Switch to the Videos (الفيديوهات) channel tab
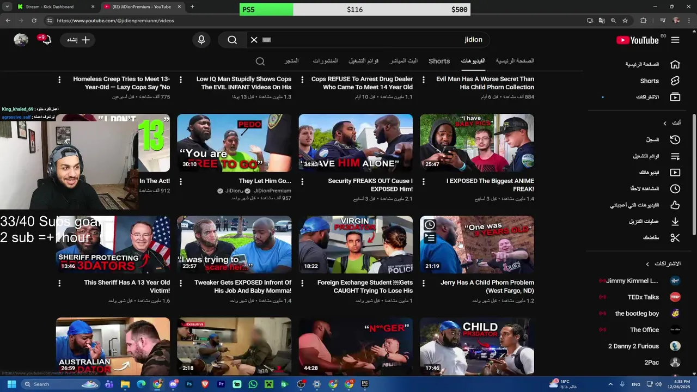This screenshot has width=697, height=392. (x=473, y=61)
